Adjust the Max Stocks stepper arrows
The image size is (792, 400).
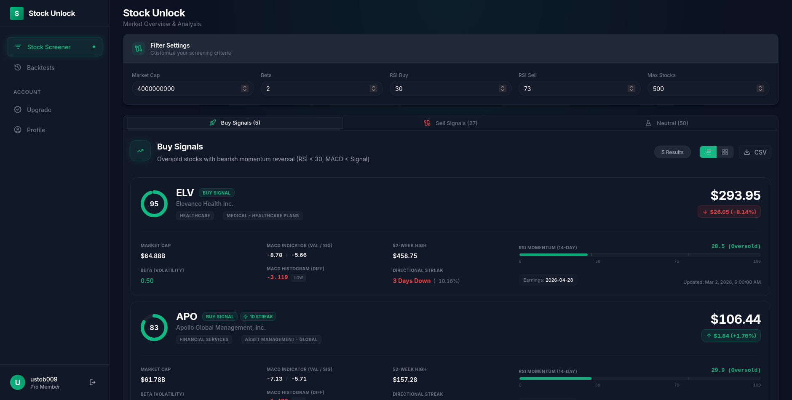[x=760, y=88]
